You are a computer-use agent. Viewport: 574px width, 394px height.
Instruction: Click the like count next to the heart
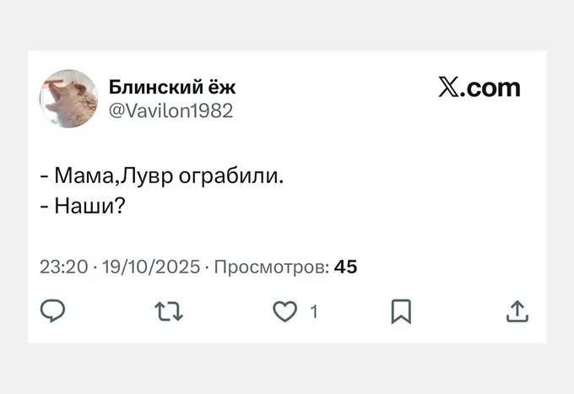pyautogui.click(x=314, y=311)
